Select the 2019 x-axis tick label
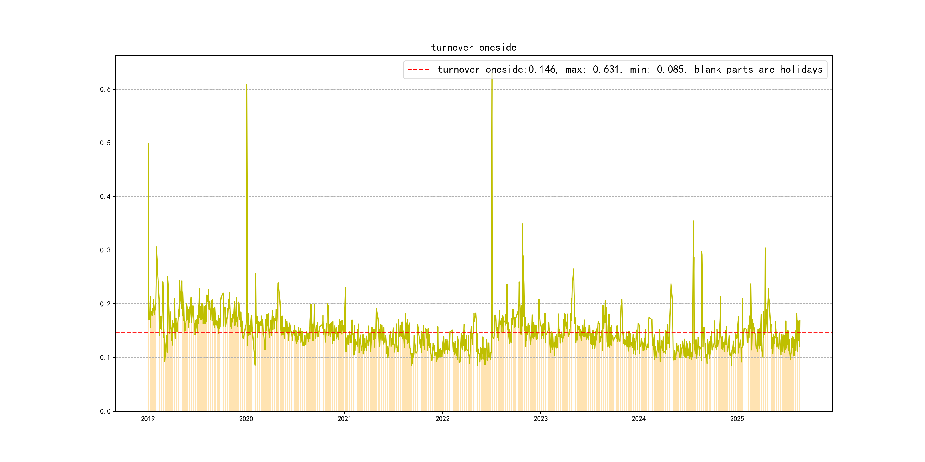The height and width of the screenshot is (462, 925). pos(148,419)
